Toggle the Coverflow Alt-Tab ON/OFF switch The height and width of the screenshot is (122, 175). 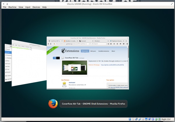[x=56, y=58]
